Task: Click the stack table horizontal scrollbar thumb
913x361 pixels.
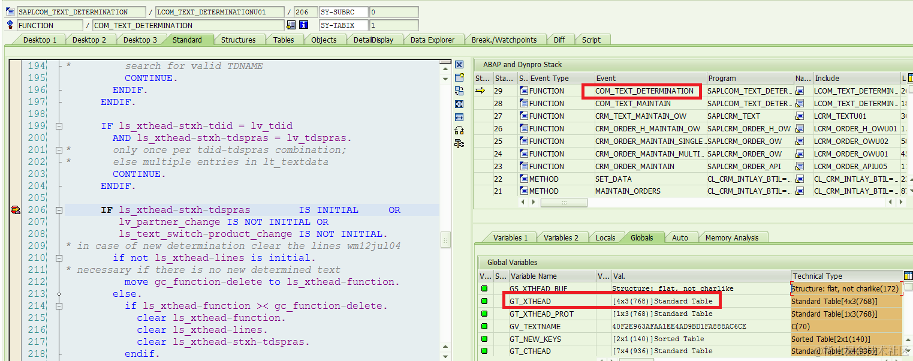Action: tap(564, 203)
